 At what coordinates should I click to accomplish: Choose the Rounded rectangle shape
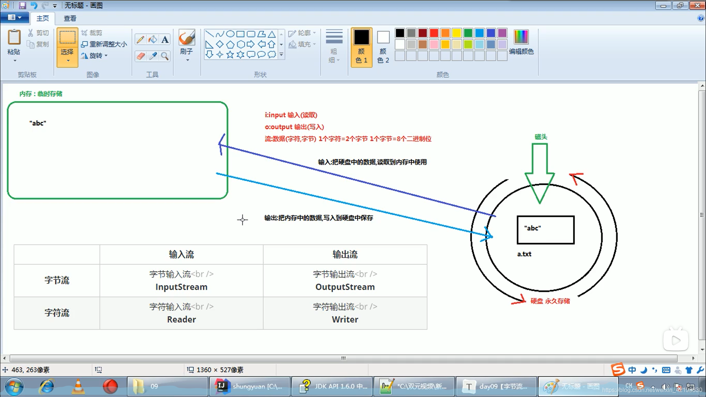251,34
